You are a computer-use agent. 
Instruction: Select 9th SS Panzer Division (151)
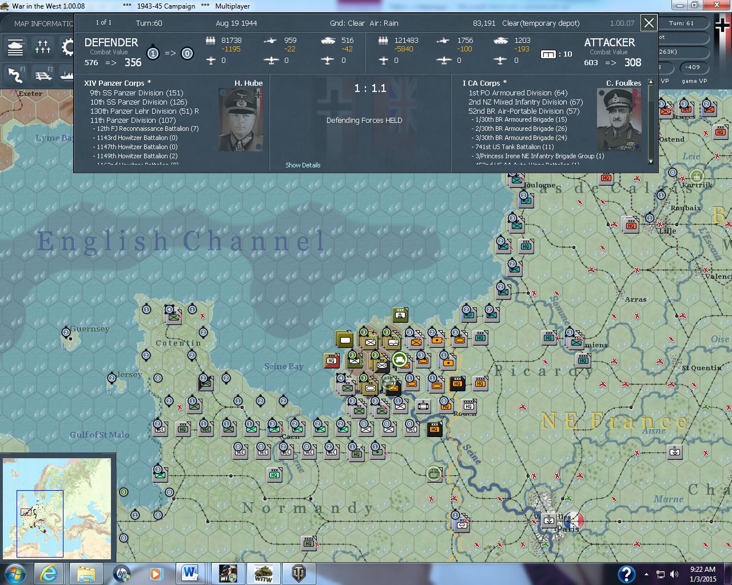(x=137, y=93)
